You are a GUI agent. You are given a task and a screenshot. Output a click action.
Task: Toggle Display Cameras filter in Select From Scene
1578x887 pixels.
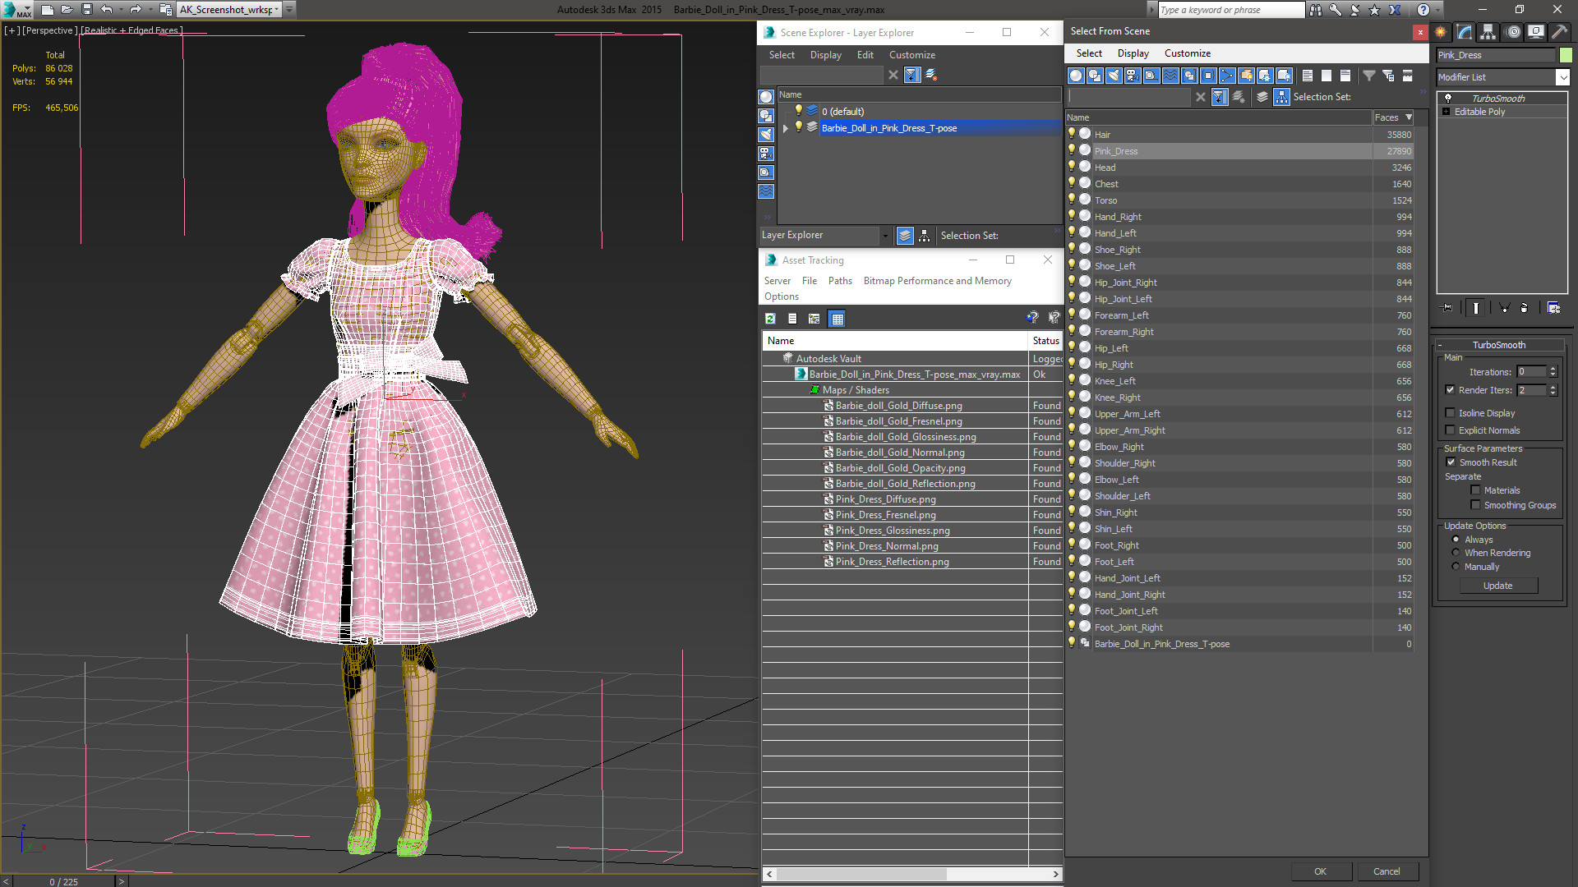tap(1133, 76)
